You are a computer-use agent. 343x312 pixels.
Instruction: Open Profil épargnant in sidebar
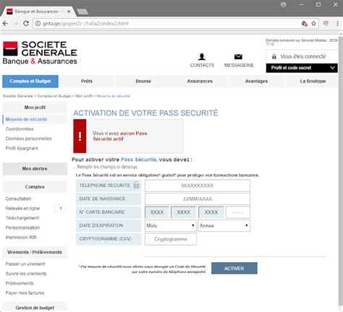pos(22,148)
